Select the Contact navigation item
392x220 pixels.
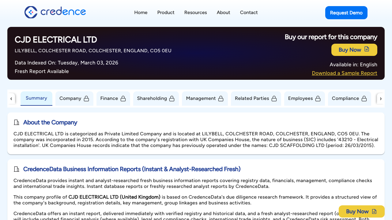[x=249, y=13]
